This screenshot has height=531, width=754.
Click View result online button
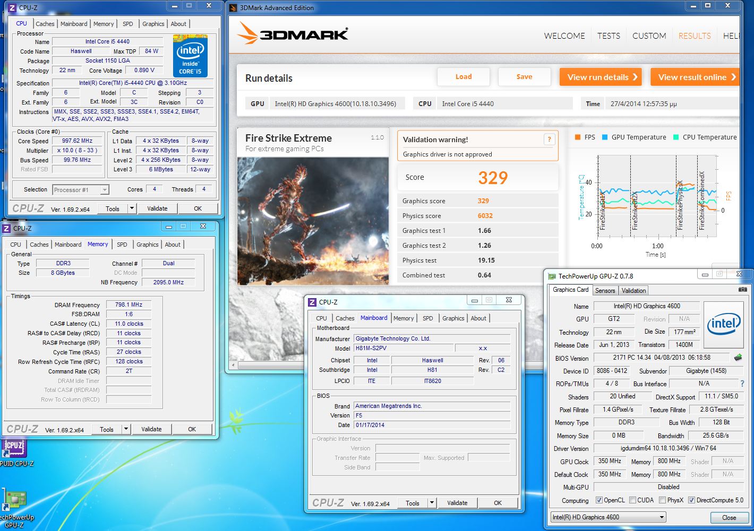coord(695,77)
